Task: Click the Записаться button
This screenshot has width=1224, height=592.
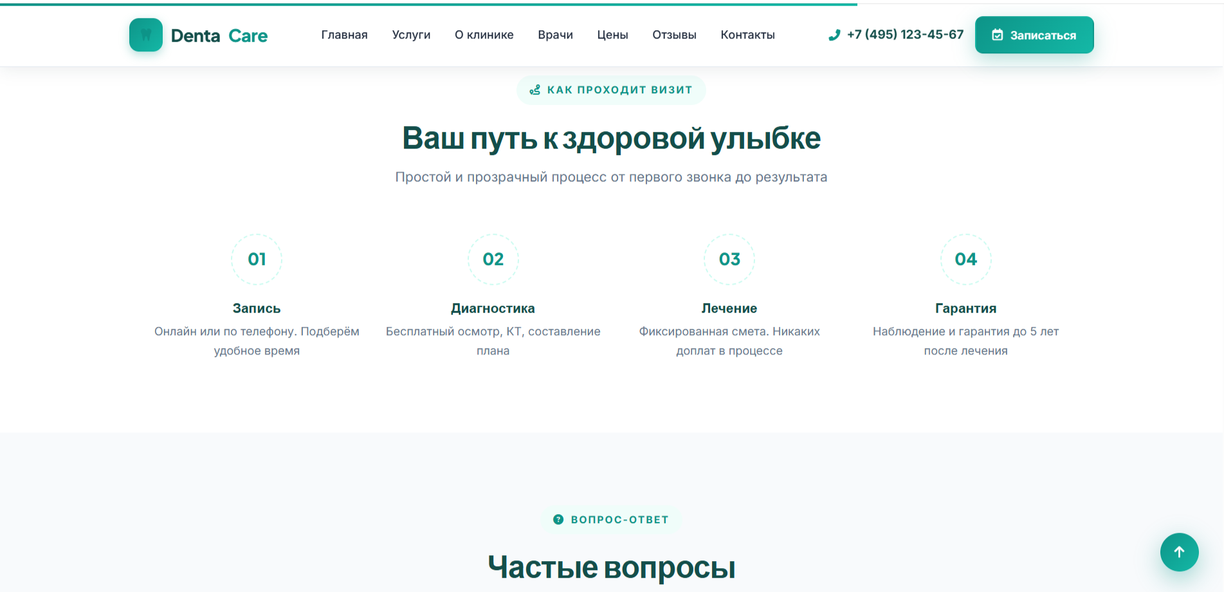Action: (1034, 35)
